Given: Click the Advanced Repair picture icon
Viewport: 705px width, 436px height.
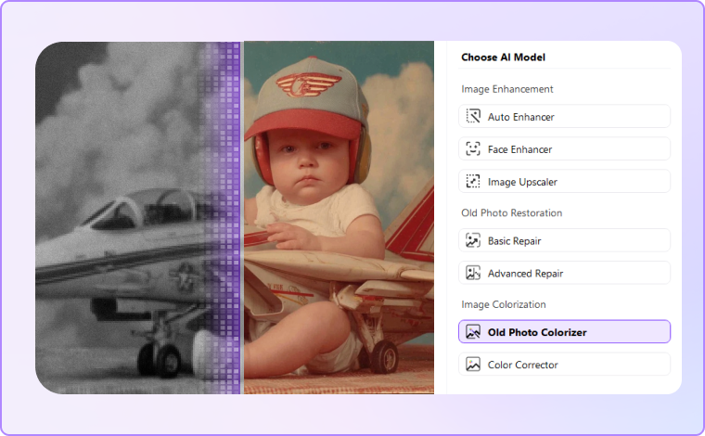Looking at the screenshot, I should [472, 273].
